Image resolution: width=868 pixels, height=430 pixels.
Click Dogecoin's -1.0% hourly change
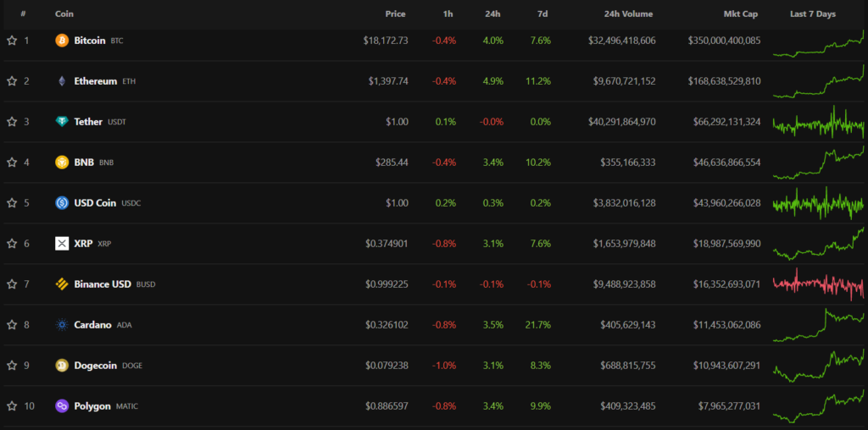click(x=446, y=366)
